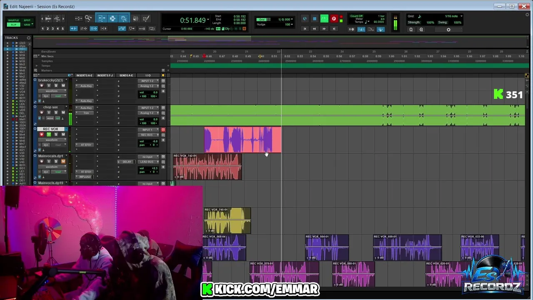533x300 pixels.
Task: Click the REC VOX volume -6.0 field
Action: coord(149,141)
